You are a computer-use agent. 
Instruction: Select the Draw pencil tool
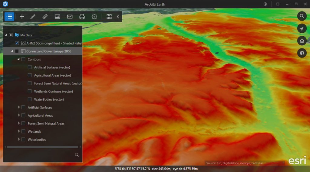pos(33,17)
